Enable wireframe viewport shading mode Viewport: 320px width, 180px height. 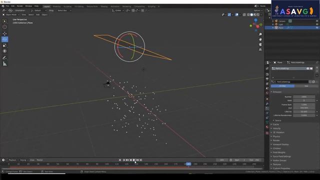coord(248,14)
